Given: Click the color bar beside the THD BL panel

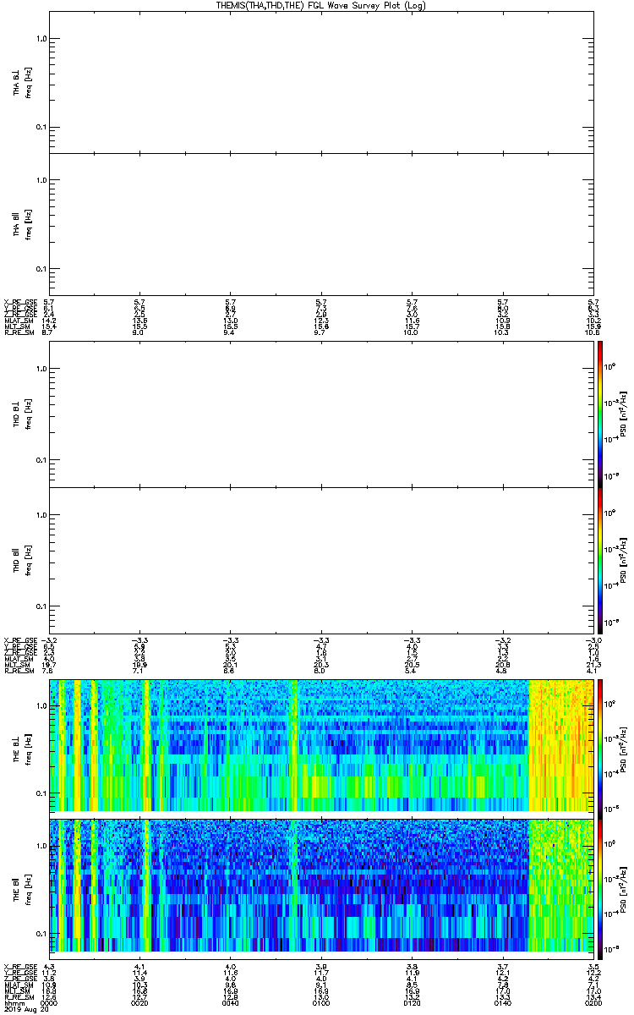Looking at the screenshot, I should pyautogui.click(x=600, y=414).
